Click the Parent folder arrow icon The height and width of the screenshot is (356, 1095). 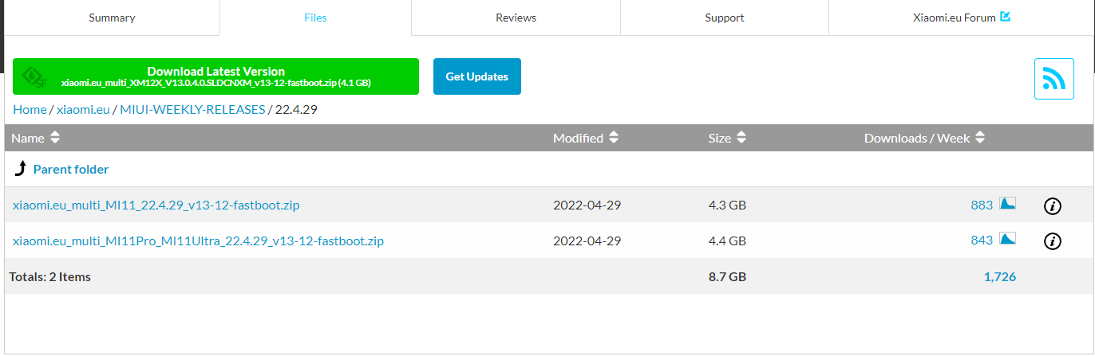pyautogui.click(x=21, y=170)
